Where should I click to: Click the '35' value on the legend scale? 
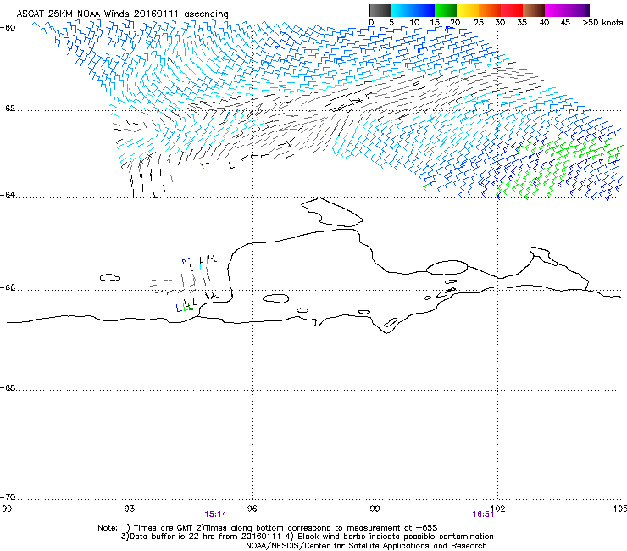tap(522, 23)
